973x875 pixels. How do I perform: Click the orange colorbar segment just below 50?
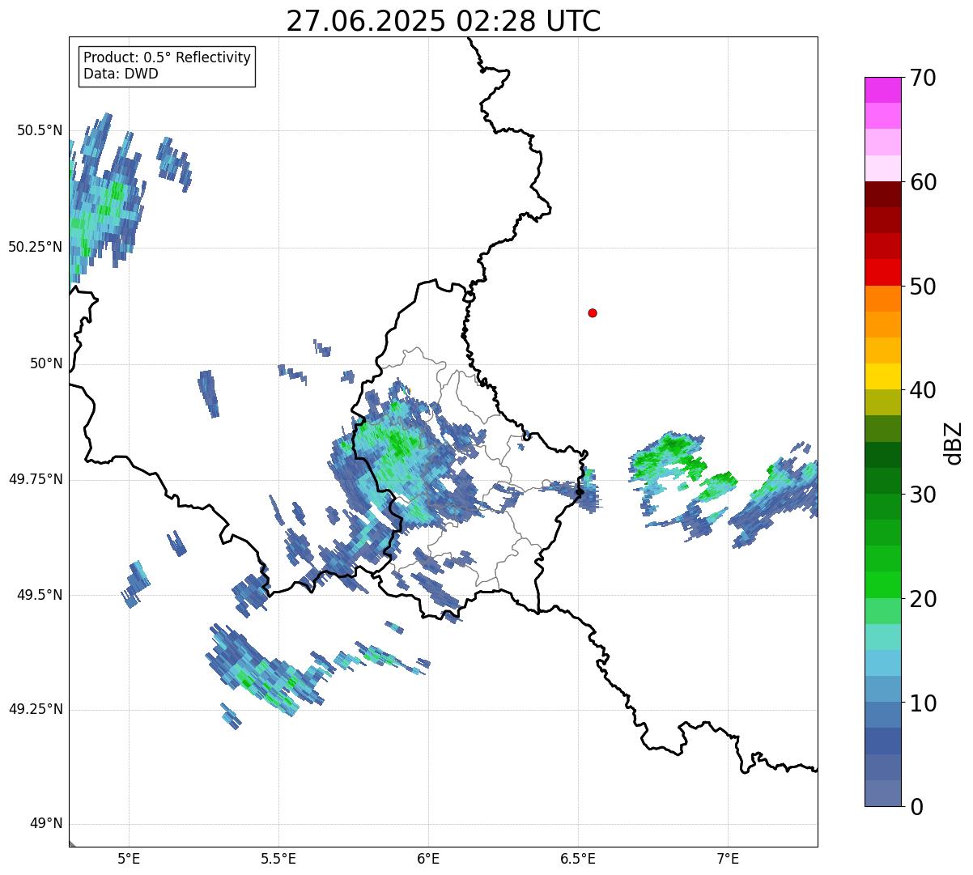[882, 299]
